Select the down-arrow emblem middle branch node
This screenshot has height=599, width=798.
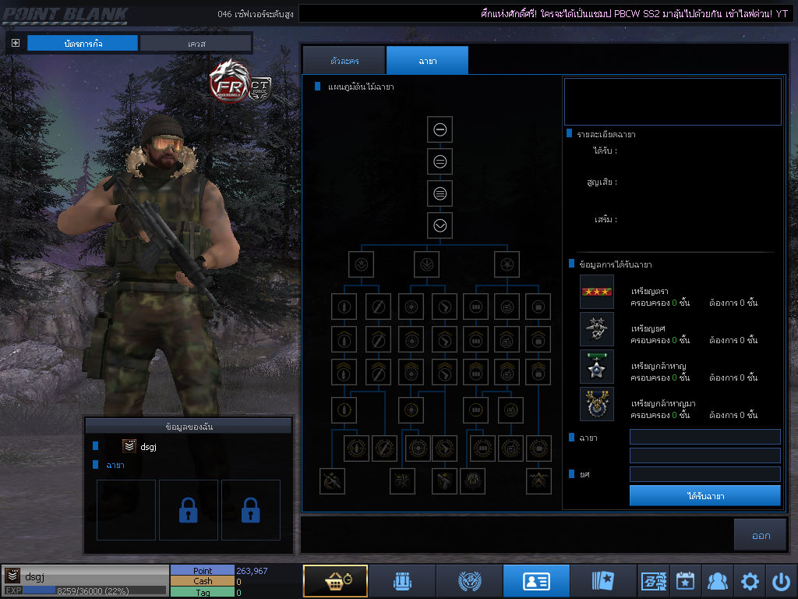point(426,264)
